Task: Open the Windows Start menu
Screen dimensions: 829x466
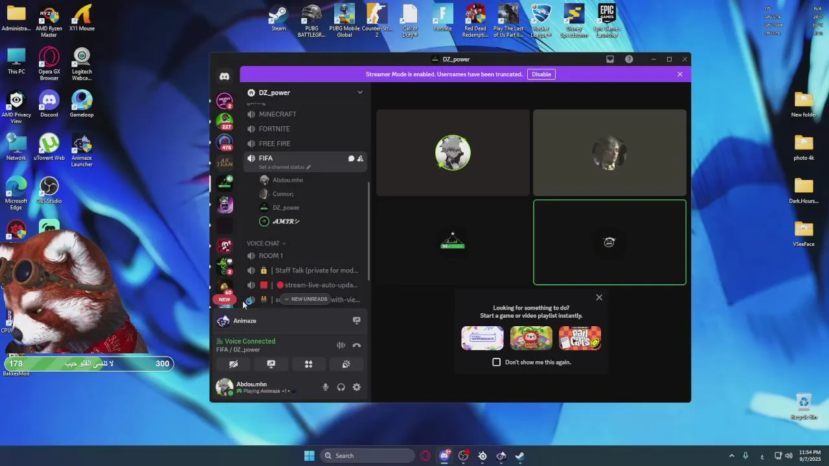Action: click(x=310, y=456)
